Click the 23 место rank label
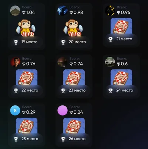This screenshot has height=149, width=148. [x=77, y=90]
